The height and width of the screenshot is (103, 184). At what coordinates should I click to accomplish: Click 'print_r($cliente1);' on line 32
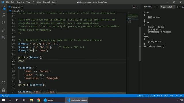pyautogui.click(x=32, y=85)
